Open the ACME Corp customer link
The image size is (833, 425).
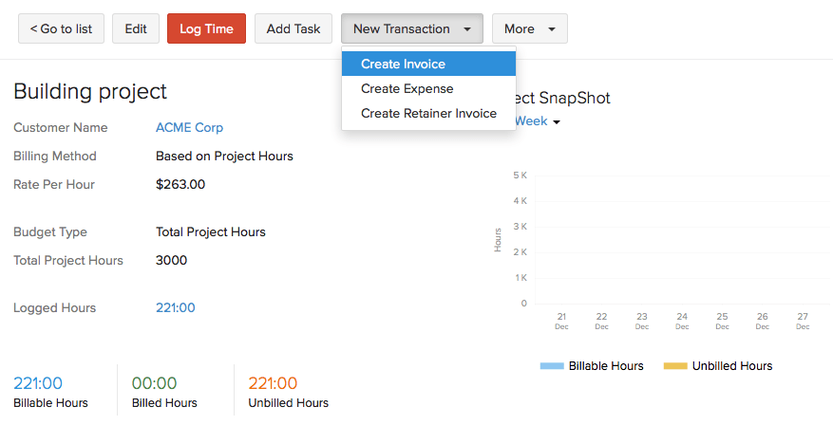click(x=189, y=127)
